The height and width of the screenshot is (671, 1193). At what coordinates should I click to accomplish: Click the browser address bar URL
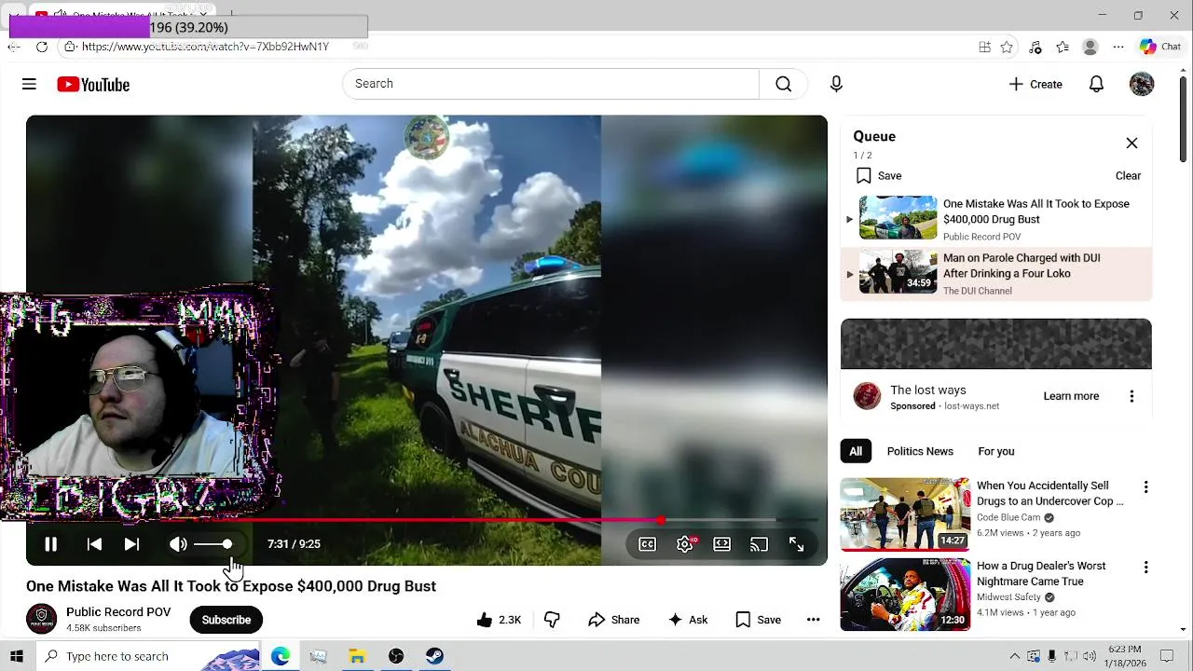[205, 47]
